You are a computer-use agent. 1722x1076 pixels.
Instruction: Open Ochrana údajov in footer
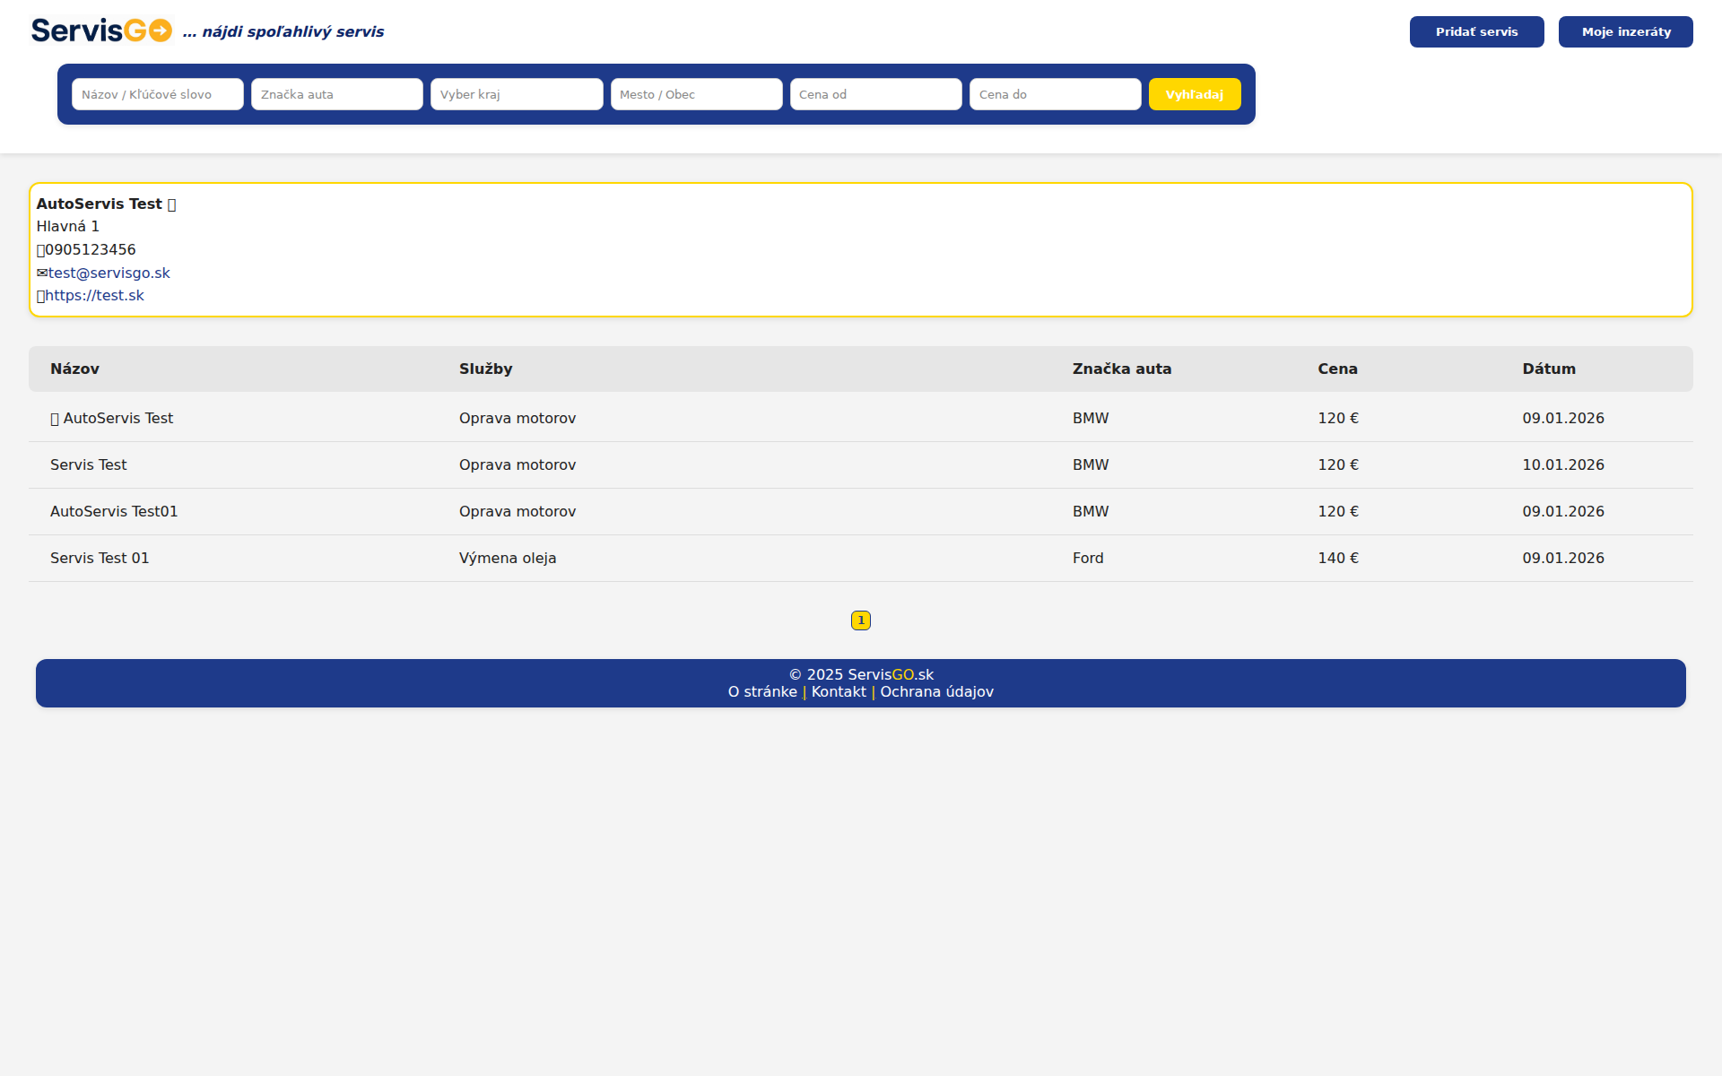[x=936, y=691]
